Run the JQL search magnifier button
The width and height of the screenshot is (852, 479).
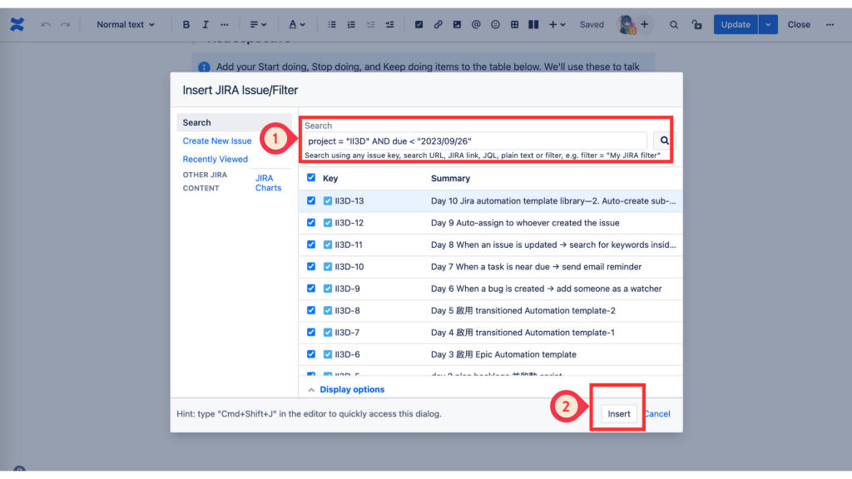[x=664, y=141]
